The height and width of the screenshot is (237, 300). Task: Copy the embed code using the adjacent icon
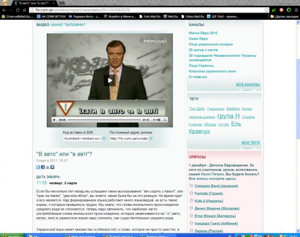click(x=104, y=139)
